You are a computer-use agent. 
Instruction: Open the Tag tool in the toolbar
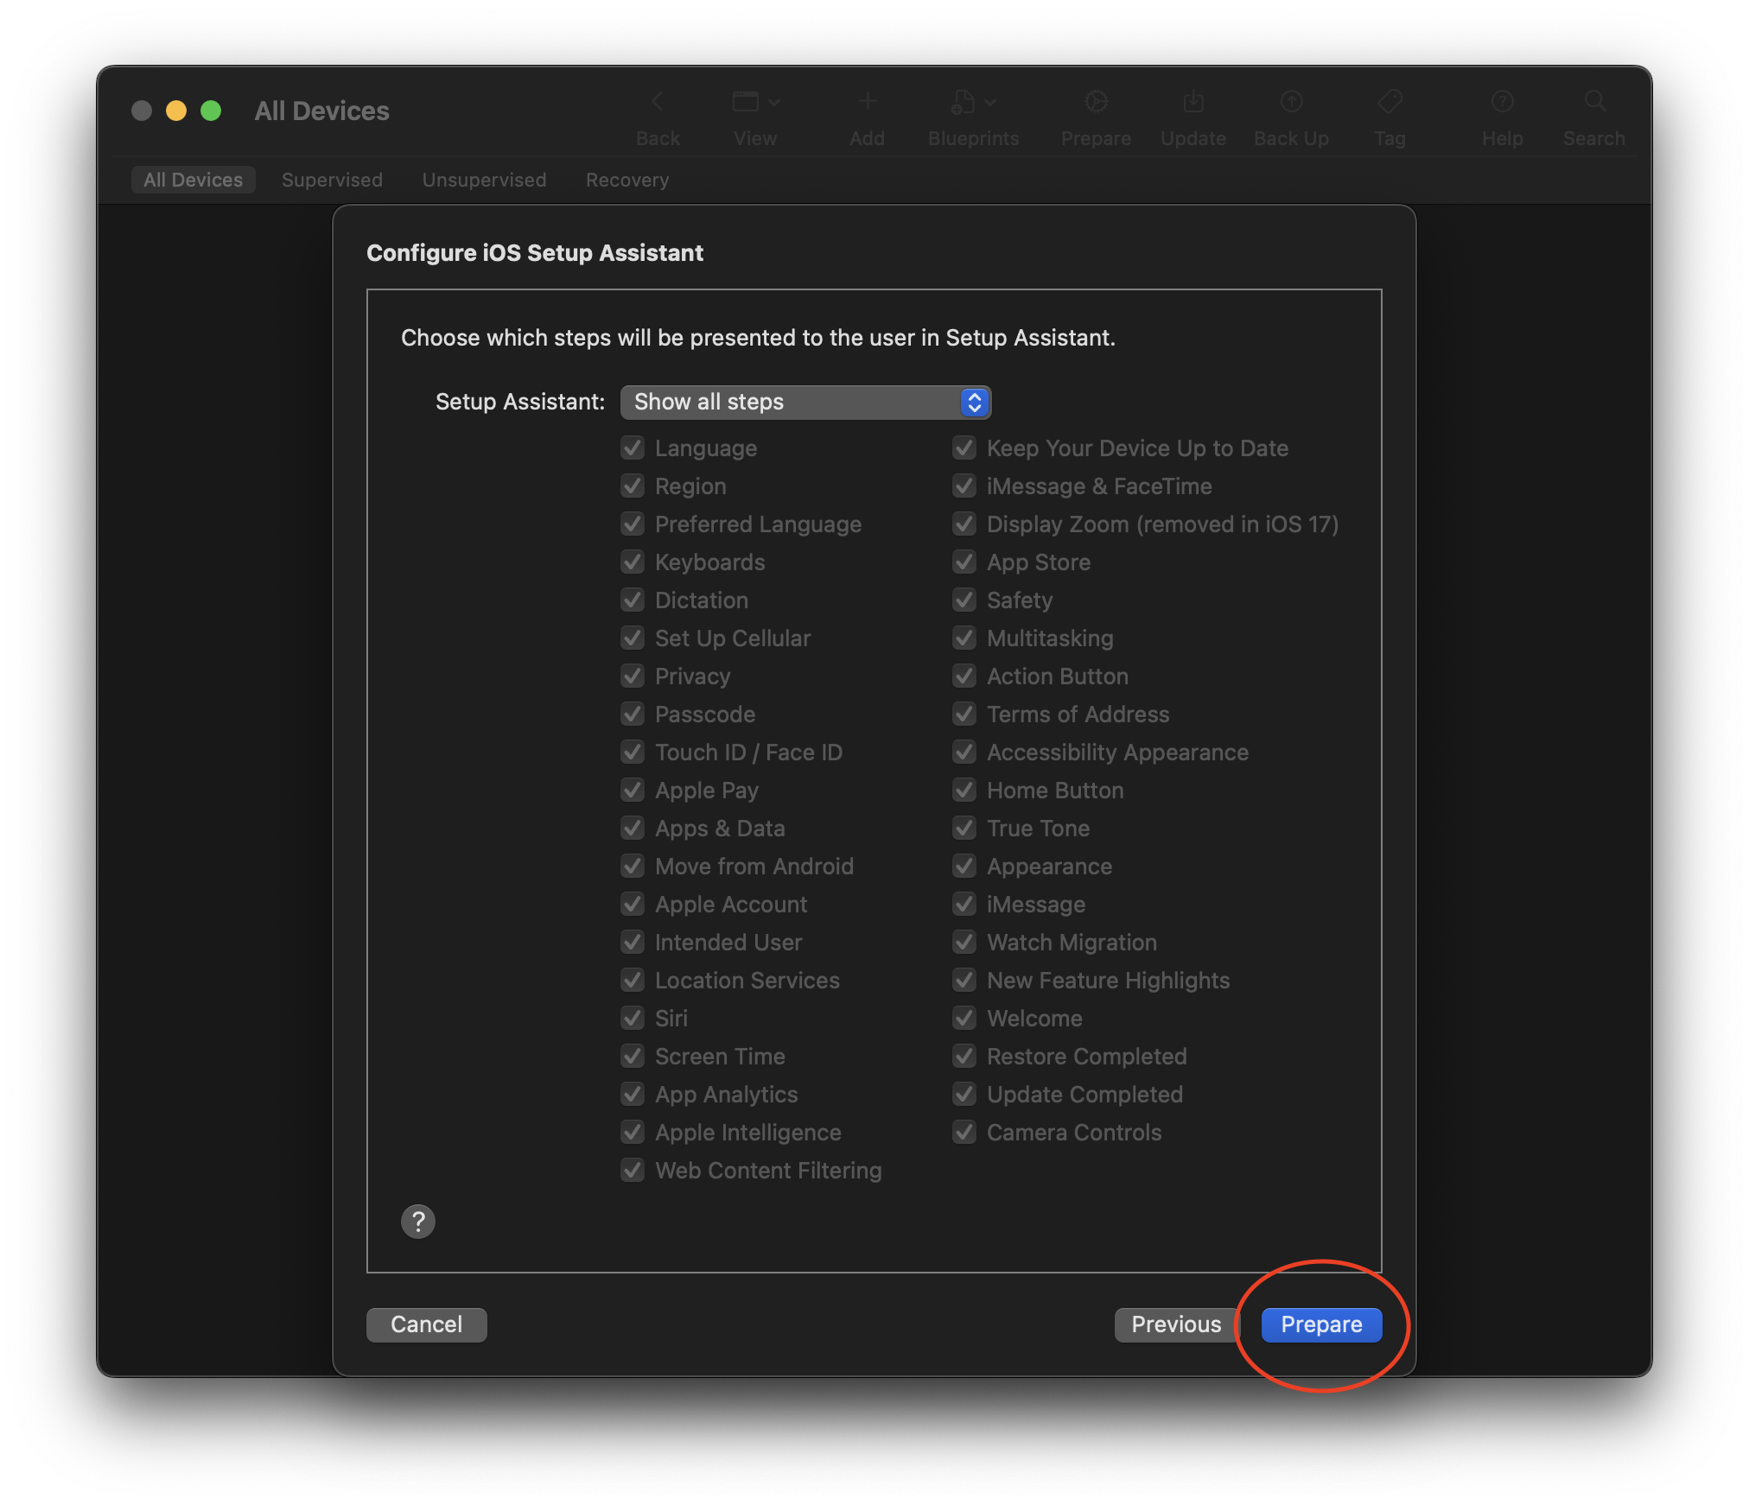click(x=1388, y=102)
